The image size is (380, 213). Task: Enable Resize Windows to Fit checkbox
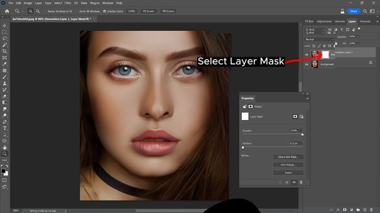[x=45, y=11]
